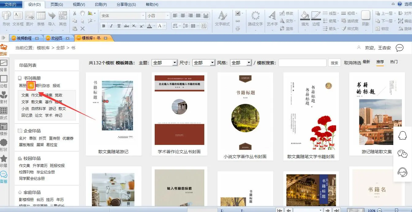Switch to the 页面(G) ribbon tab
The image size is (412, 212).
click(57, 5)
